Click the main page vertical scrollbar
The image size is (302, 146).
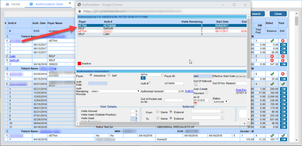296,21
